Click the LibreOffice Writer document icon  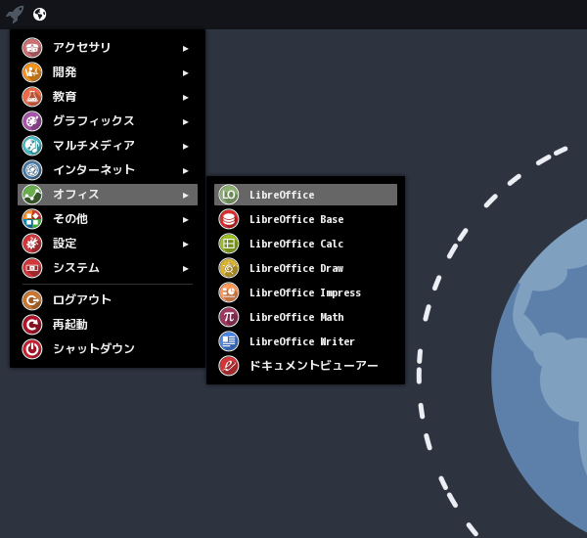click(x=229, y=341)
